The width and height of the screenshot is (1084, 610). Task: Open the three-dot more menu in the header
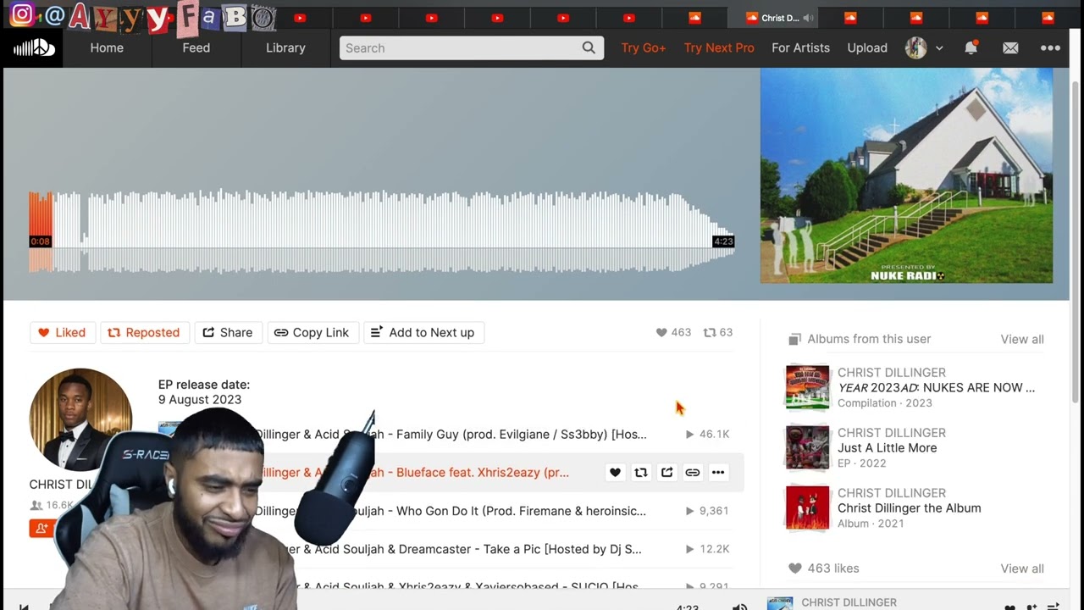1050,48
